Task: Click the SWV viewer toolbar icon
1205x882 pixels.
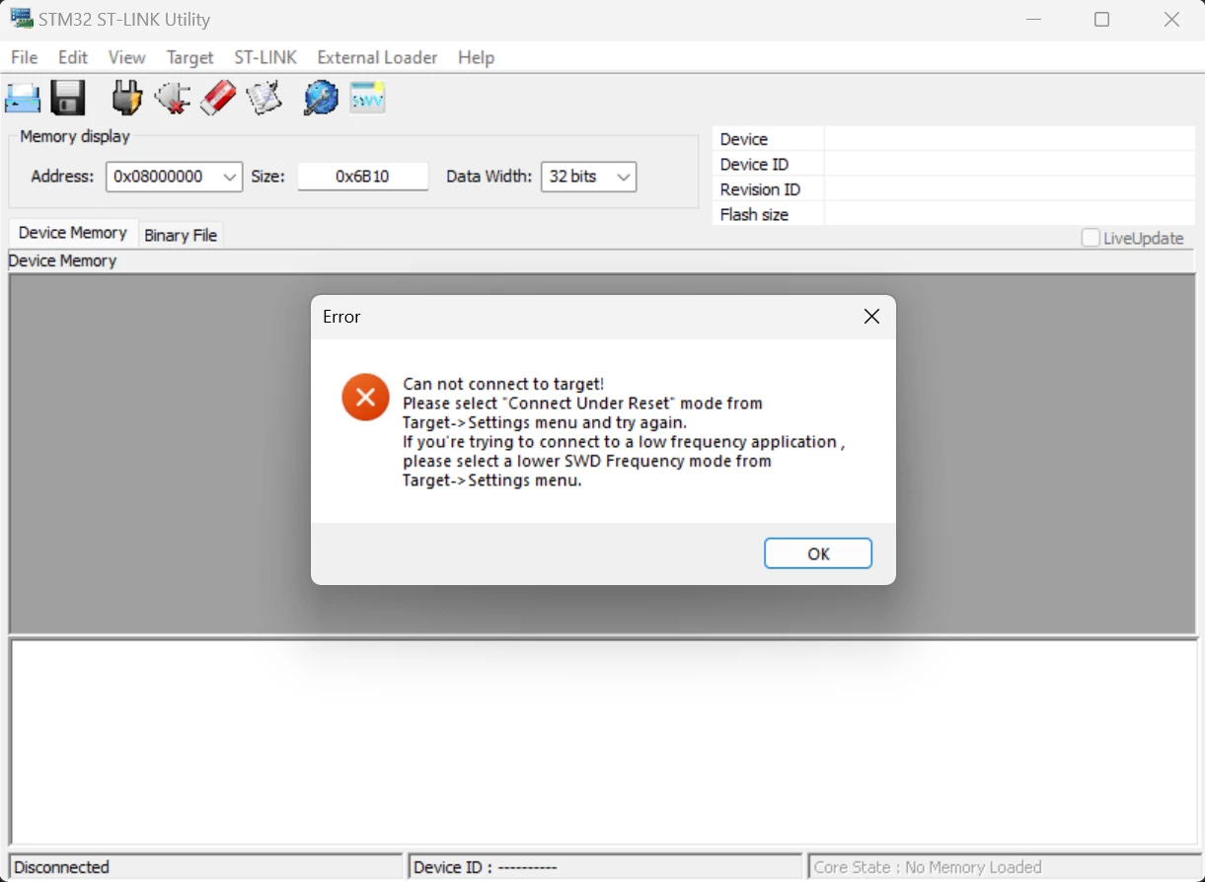Action: coord(367,98)
